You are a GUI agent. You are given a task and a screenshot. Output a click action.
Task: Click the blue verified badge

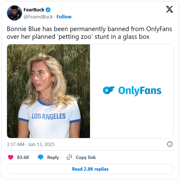[x=48, y=10]
